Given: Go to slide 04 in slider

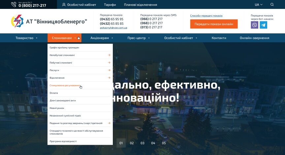Looking at the screenshot, I should pyautogui.click(x=153, y=143).
